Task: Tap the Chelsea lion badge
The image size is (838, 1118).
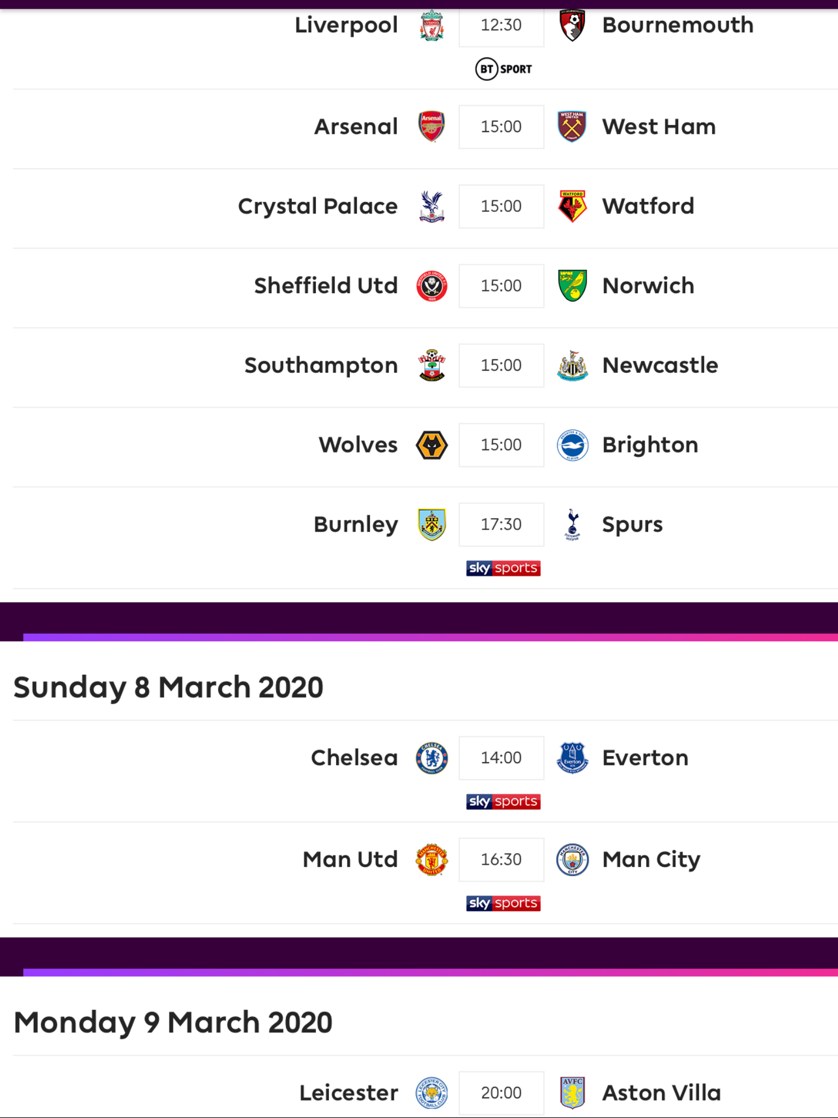Action: pyautogui.click(x=432, y=758)
